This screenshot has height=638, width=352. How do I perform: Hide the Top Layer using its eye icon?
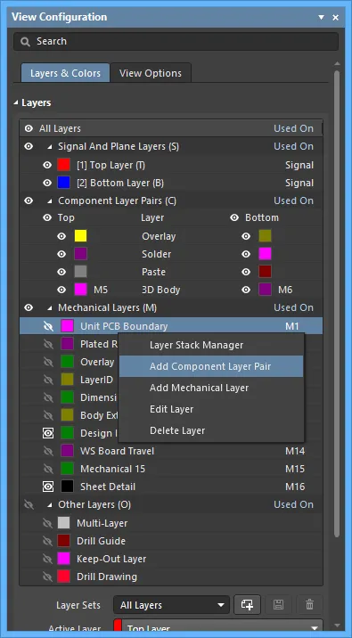pos(47,165)
